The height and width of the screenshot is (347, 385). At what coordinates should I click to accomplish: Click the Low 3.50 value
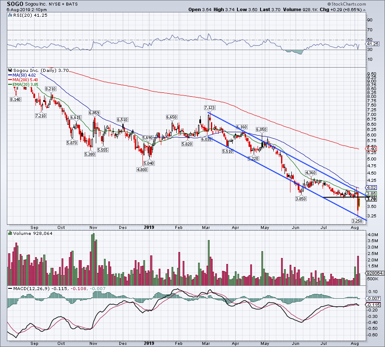point(247,10)
